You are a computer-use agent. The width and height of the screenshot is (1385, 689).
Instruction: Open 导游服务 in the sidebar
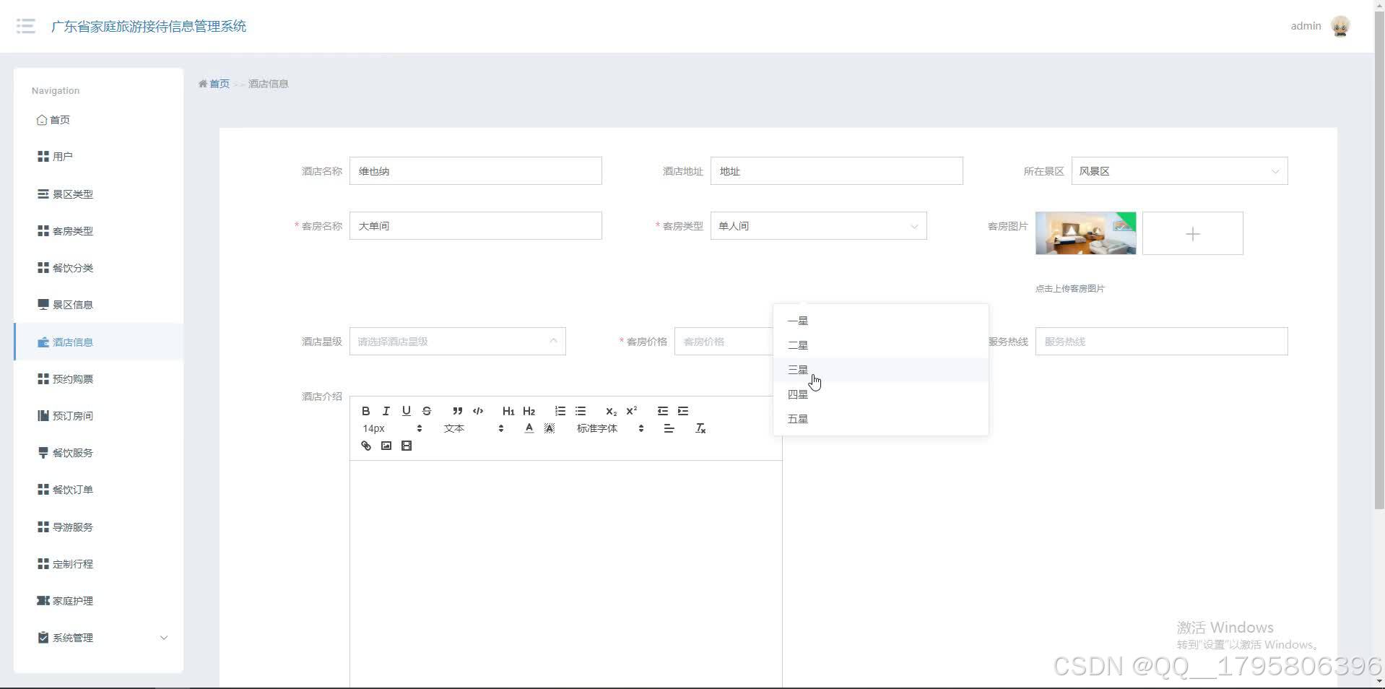98,527
